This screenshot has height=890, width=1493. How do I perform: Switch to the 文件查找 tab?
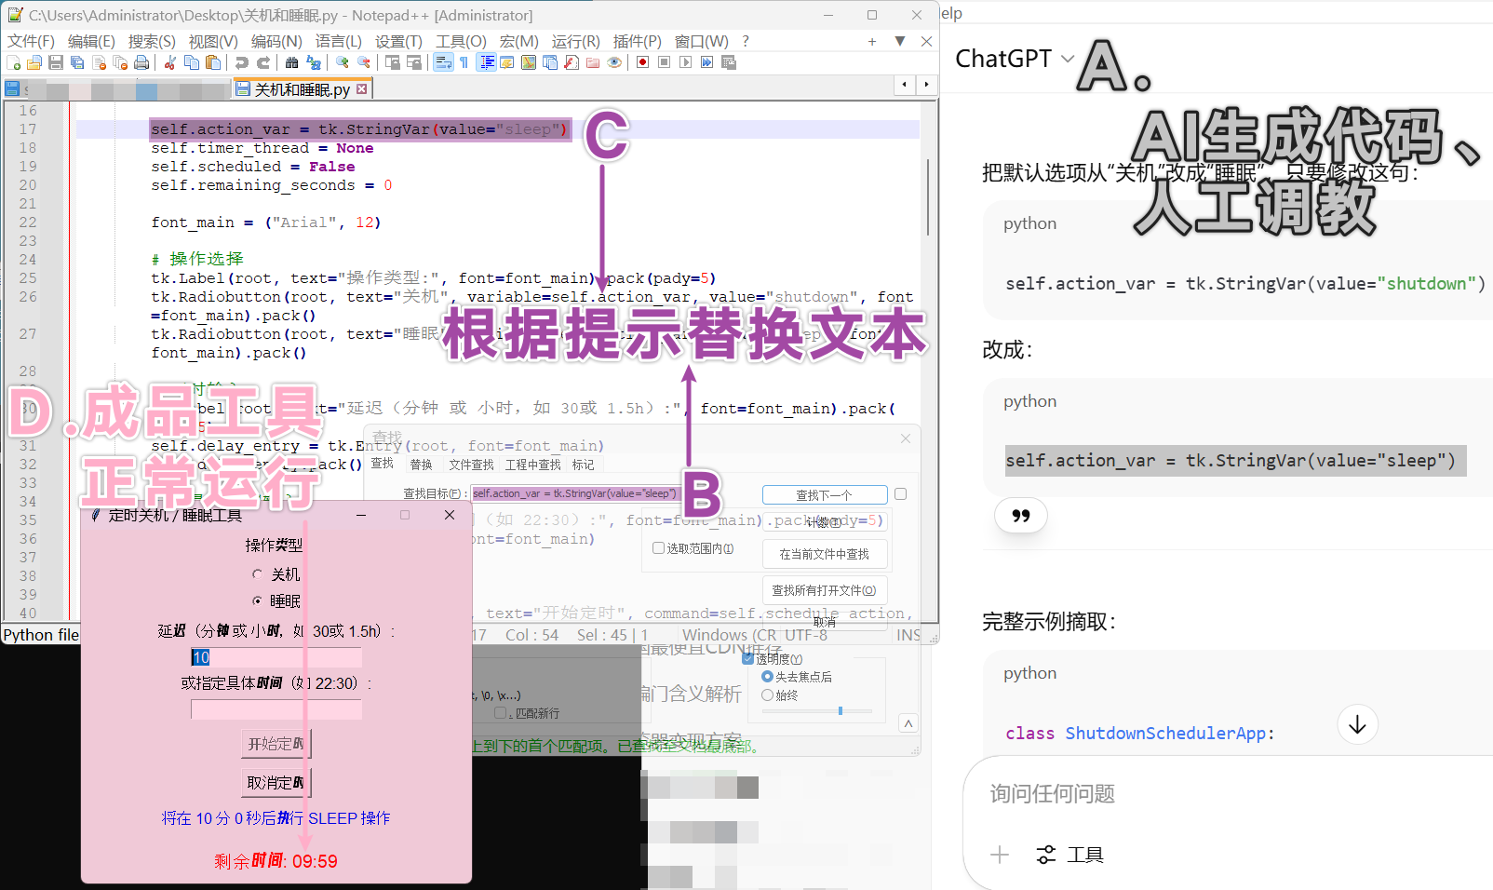coord(471,464)
